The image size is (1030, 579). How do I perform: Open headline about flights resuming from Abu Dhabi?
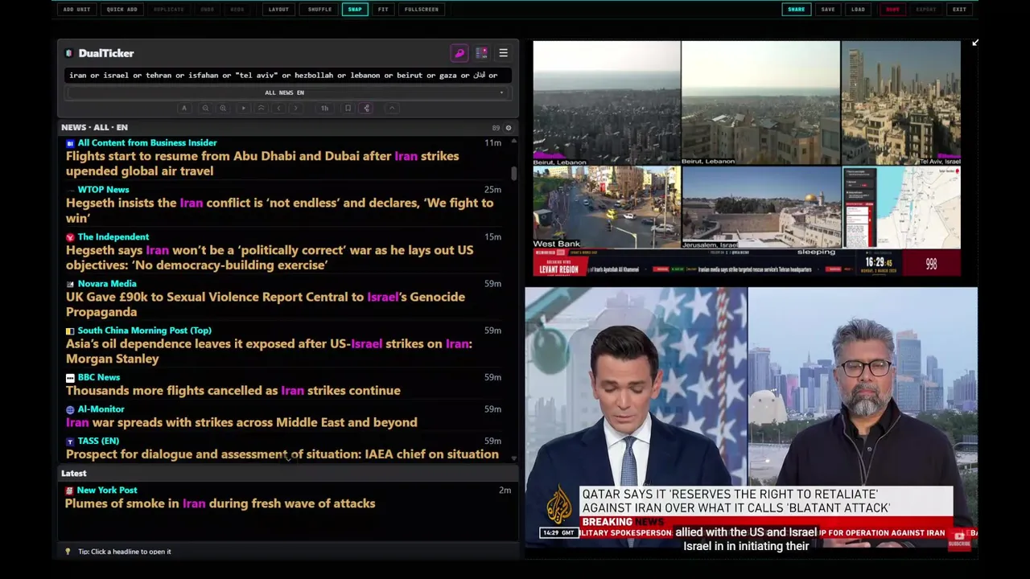tap(262, 163)
